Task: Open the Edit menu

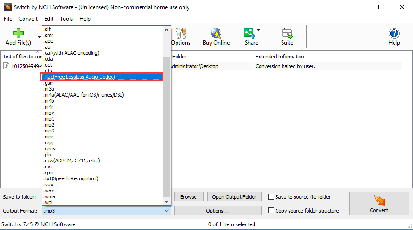Action: [49, 19]
